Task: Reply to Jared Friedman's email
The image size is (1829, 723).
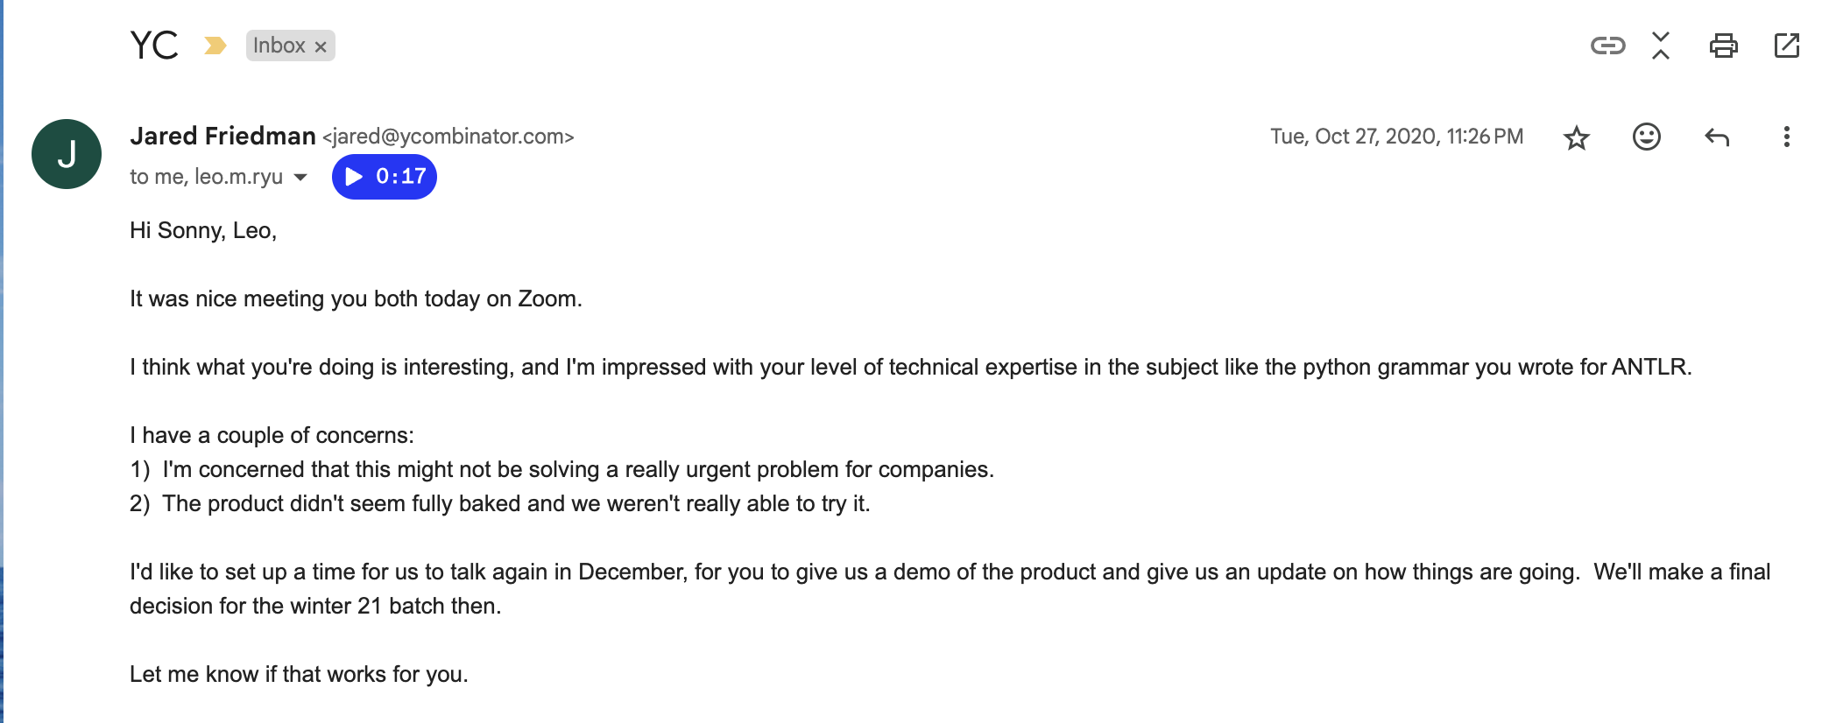Action: (1717, 137)
